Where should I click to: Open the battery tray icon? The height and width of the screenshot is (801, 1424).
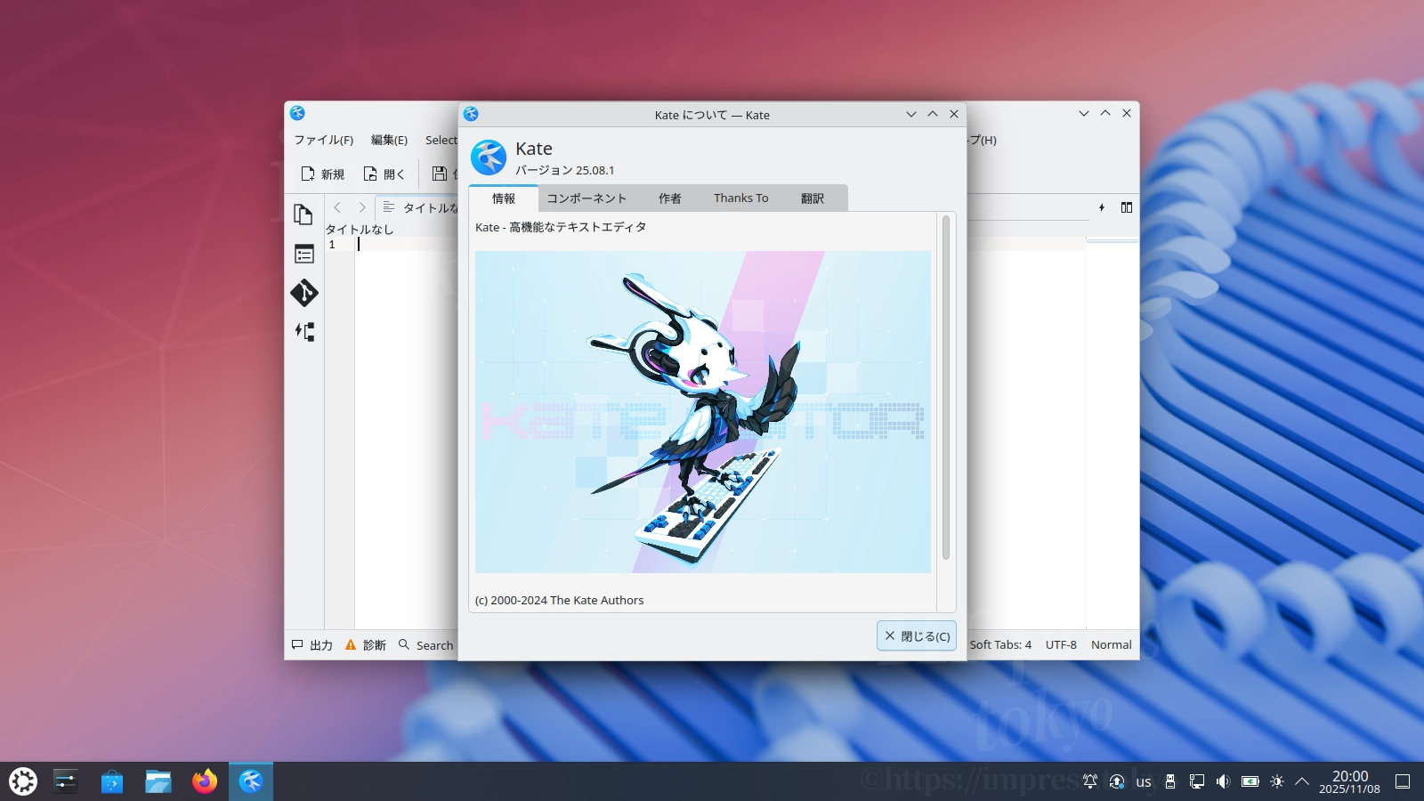click(x=1250, y=781)
